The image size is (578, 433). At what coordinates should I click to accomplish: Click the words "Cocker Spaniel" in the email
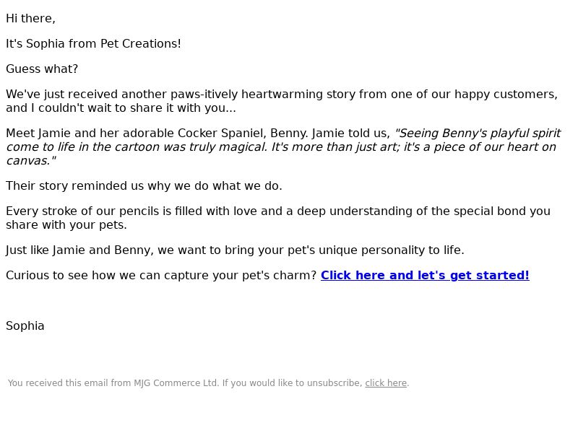pyautogui.click(x=222, y=134)
